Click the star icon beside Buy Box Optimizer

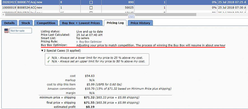77,42
